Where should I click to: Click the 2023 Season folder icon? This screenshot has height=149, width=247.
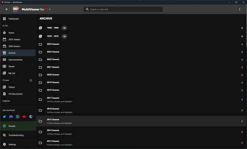[40, 52]
